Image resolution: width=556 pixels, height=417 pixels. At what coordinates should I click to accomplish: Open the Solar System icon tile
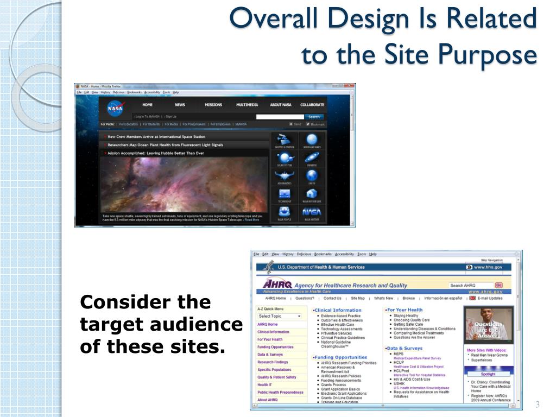285,159
